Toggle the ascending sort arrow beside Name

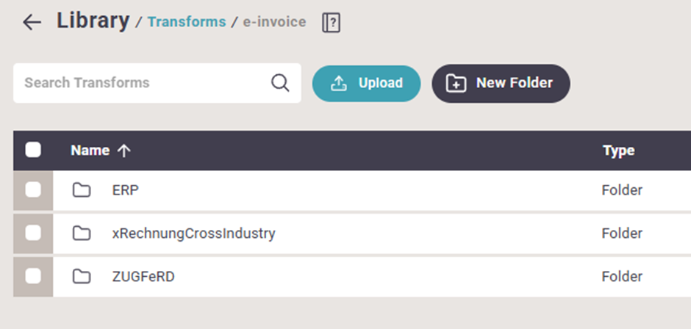(123, 151)
